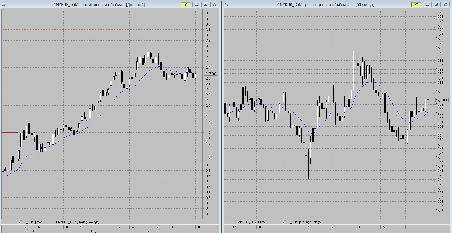
Task: Minimize the daily chart window
Action: coord(197,4)
